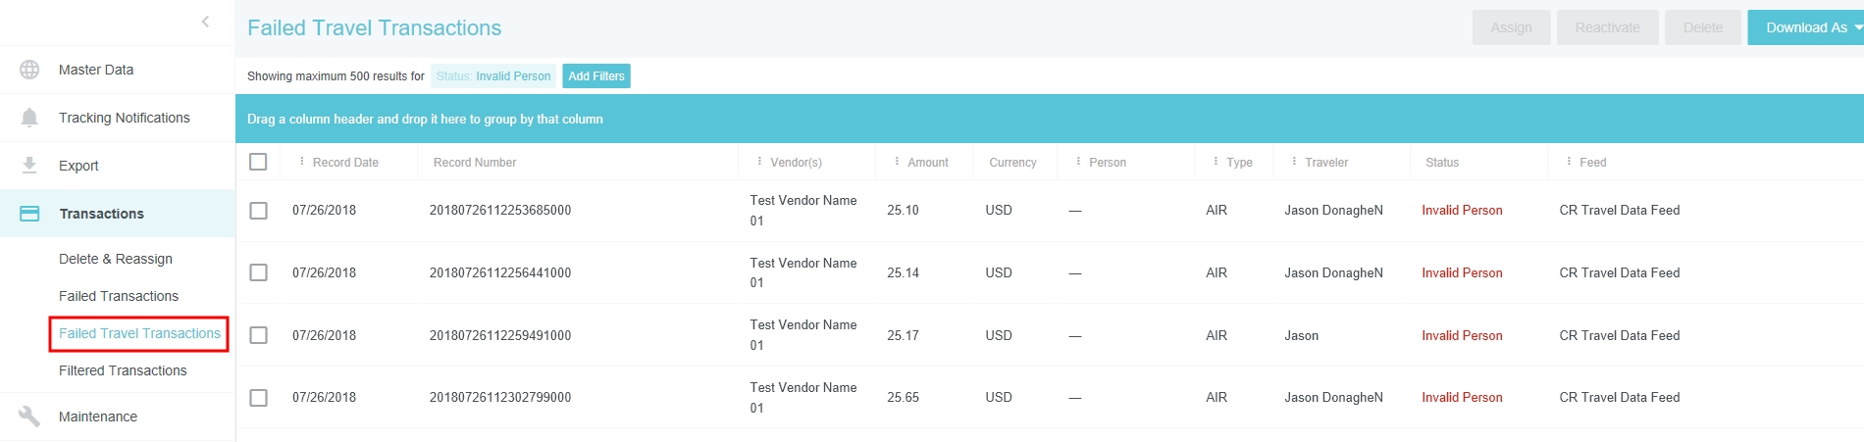Open the Amount column options menu

897,162
